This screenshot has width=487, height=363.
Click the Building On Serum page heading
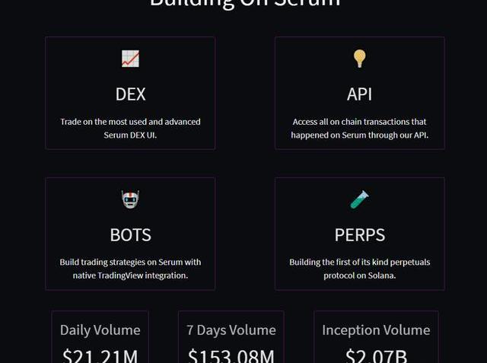pyautogui.click(x=244, y=4)
